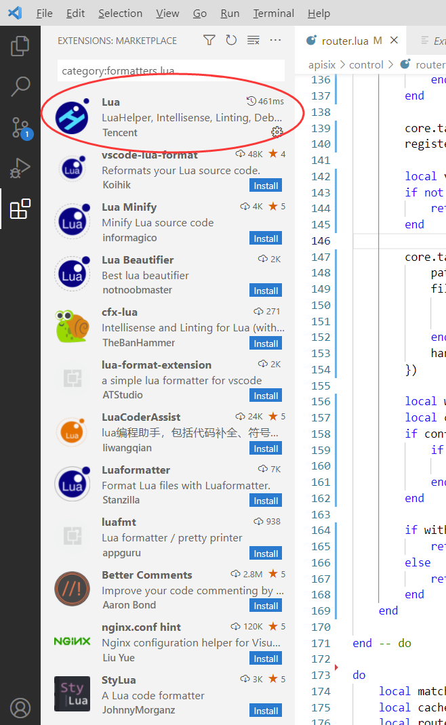Viewport: 446px width, 725px height.
Task: Select the Lua Tencent extension title
Action: click(110, 102)
